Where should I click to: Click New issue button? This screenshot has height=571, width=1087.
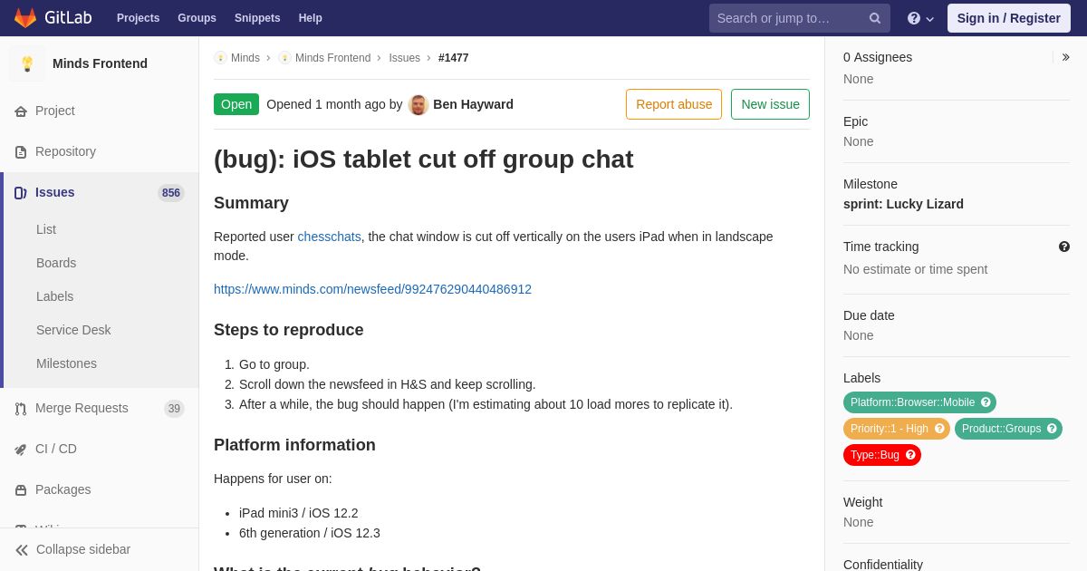tap(770, 104)
